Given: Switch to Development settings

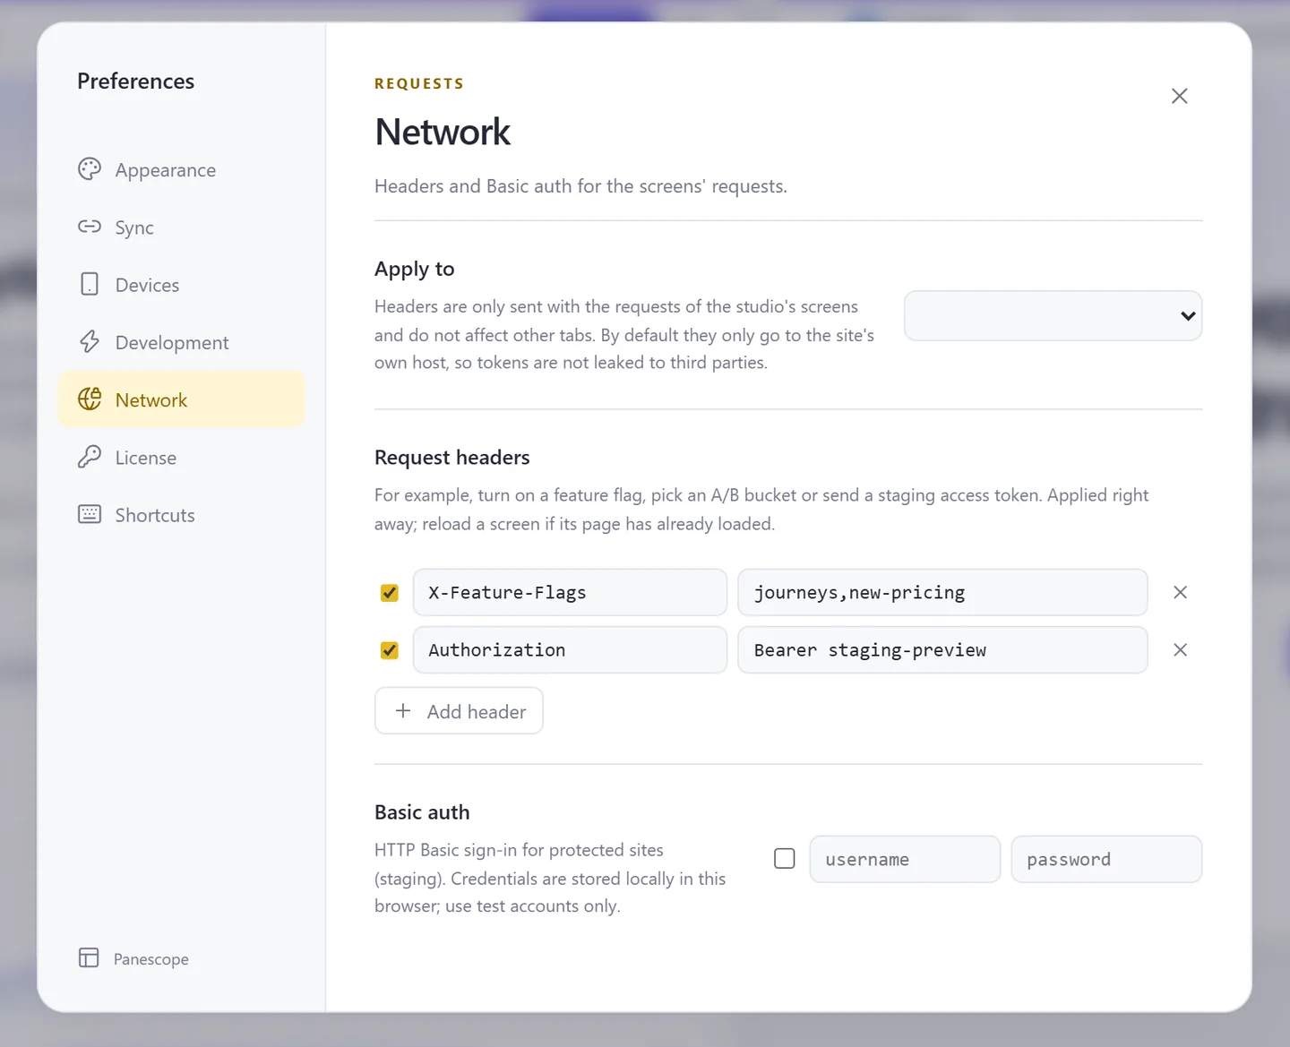Looking at the screenshot, I should pos(182,342).
